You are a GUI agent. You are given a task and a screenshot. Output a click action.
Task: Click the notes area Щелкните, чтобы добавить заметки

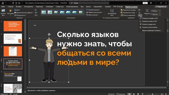point(41,91)
